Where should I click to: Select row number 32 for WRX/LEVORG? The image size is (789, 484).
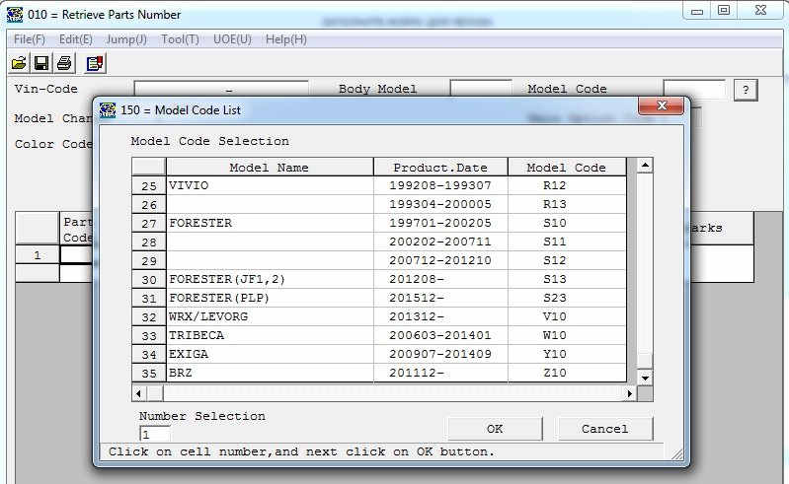tap(149, 317)
